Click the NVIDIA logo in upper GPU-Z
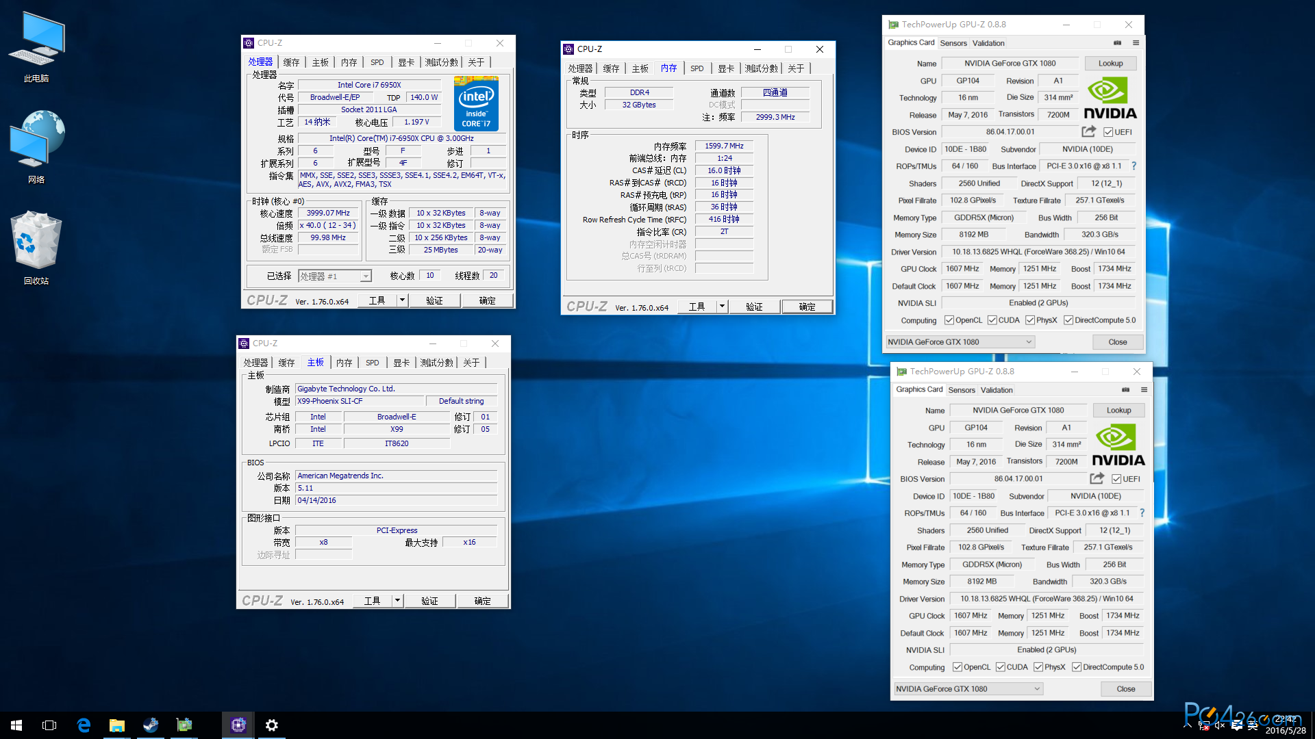The height and width of the screenshot is (739, 1315). click(1110, 98)
